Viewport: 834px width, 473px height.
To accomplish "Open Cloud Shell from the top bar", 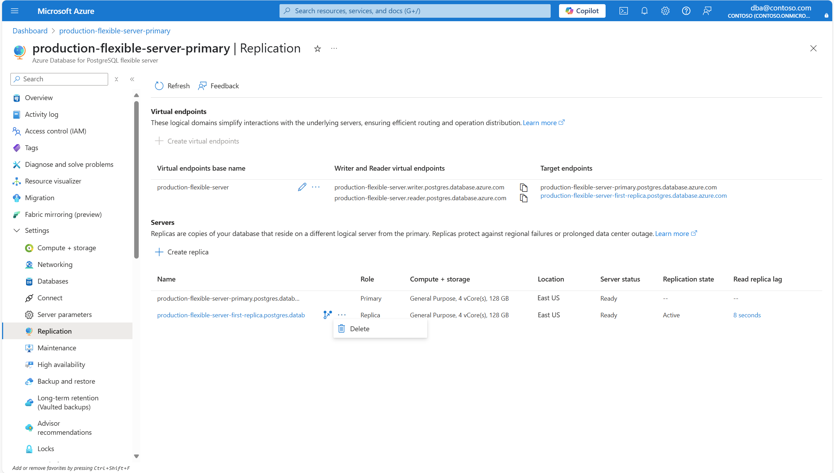I will (623, 11).
